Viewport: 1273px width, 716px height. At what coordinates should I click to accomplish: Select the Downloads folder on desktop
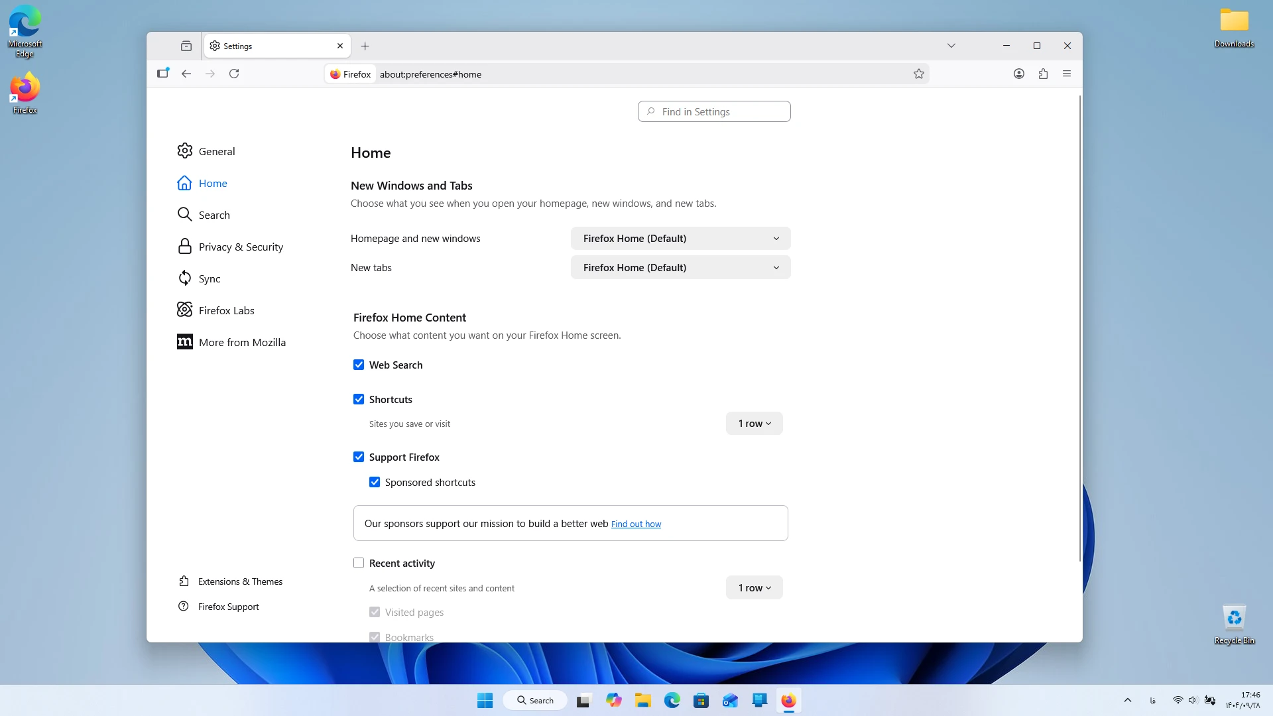tap(1234, 28)
